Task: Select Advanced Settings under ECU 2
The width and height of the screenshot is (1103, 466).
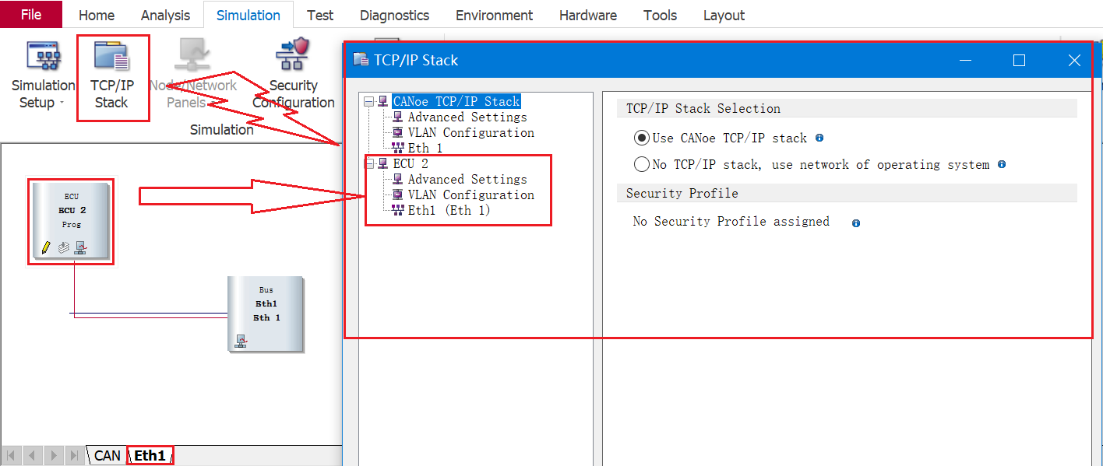Action: point(467,179)
